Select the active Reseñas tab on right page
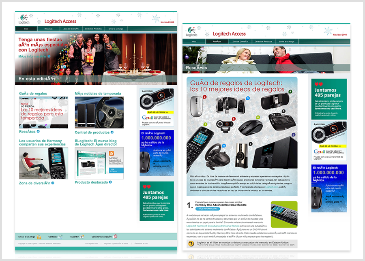Screen dimensions: 365x261 (x=217, y=41)
